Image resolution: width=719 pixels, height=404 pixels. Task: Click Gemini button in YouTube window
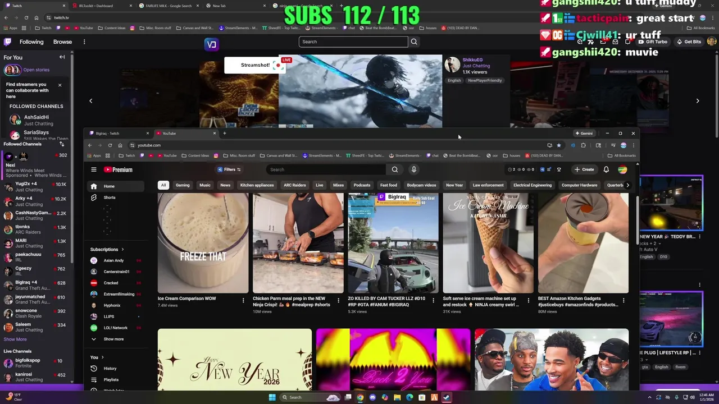click(584, 134)
